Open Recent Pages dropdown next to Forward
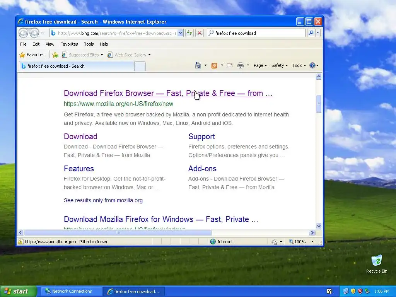The width and height of the screenshot is (396, 297). pos(43,33)
